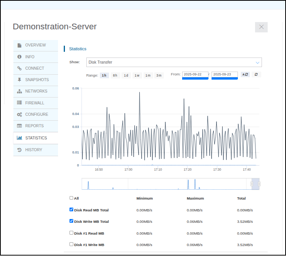
Task: Set range to 8h
Action: 115,75
